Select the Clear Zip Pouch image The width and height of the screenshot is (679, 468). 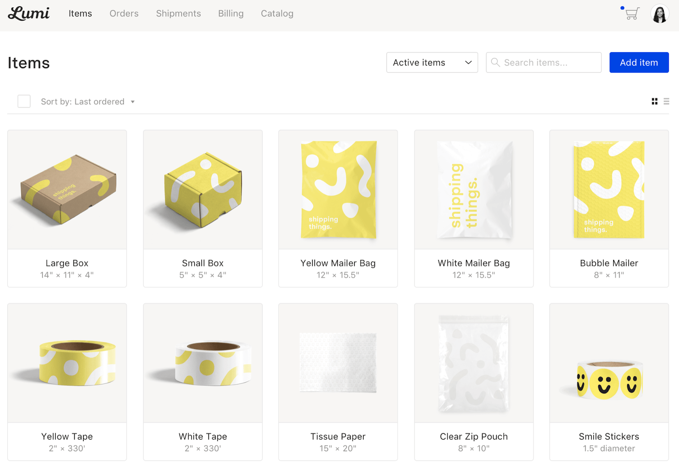[474, 363]
